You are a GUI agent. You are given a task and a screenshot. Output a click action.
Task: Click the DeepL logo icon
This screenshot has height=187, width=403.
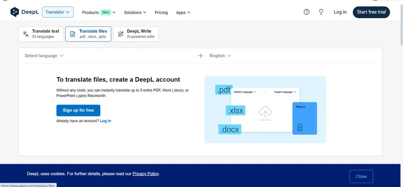pyautogui.click(x=15, y=12)
